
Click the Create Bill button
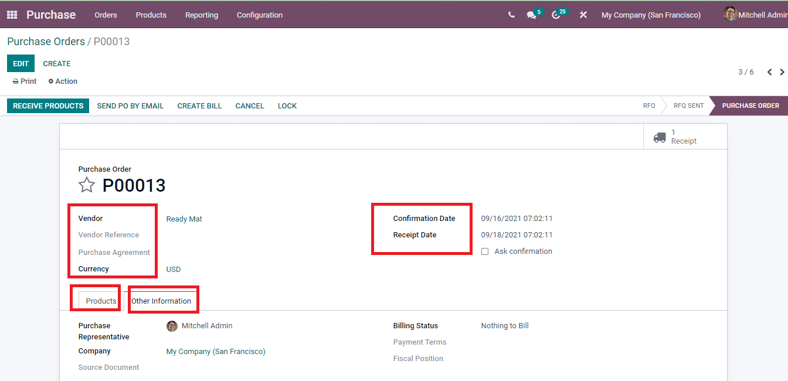tap(199, 106)
